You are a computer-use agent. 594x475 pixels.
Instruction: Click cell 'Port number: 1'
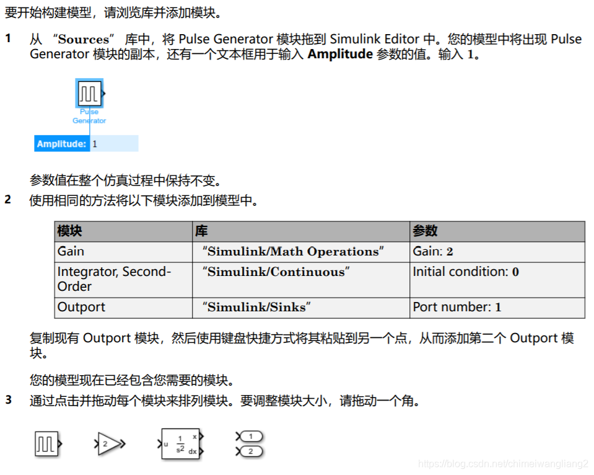497,308
